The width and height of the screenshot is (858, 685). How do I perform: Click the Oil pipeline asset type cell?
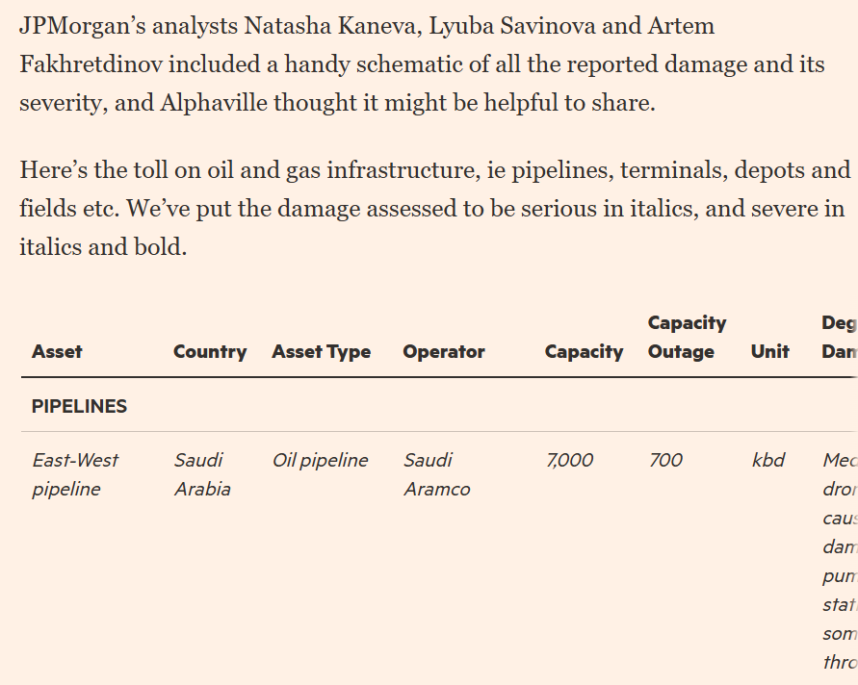(320, 461)
